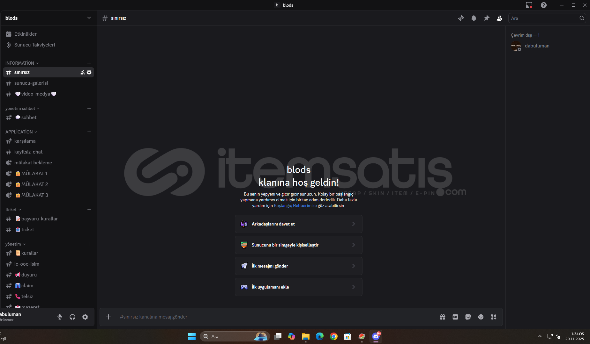Open the gift Nitro icon
590x344 pixels.
click(443, 317)
